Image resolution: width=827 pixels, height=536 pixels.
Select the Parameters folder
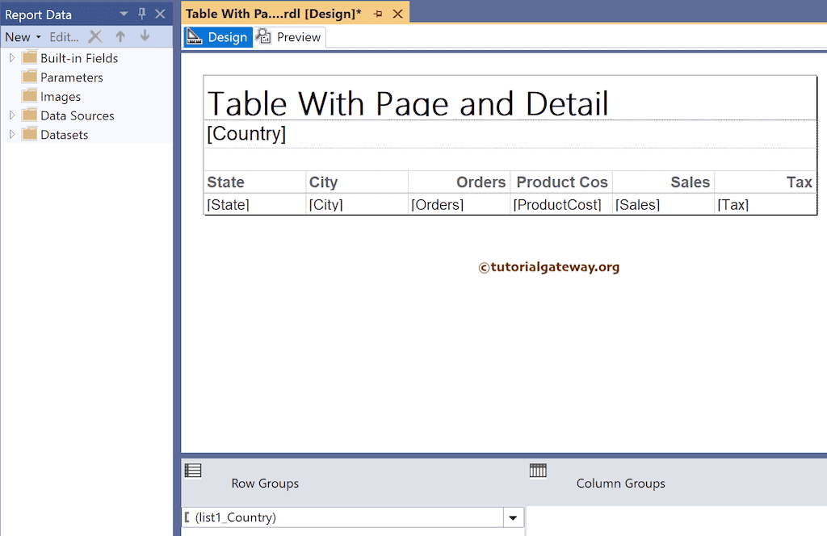(x=71, y=77)
